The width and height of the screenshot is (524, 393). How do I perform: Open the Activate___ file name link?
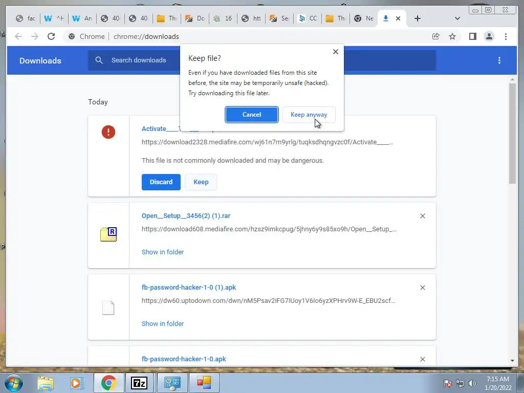(x=160, y=129)
